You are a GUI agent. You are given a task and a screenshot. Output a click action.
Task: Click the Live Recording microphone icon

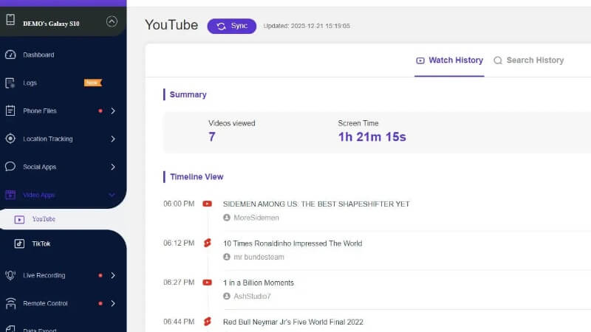tap(10, 275)
